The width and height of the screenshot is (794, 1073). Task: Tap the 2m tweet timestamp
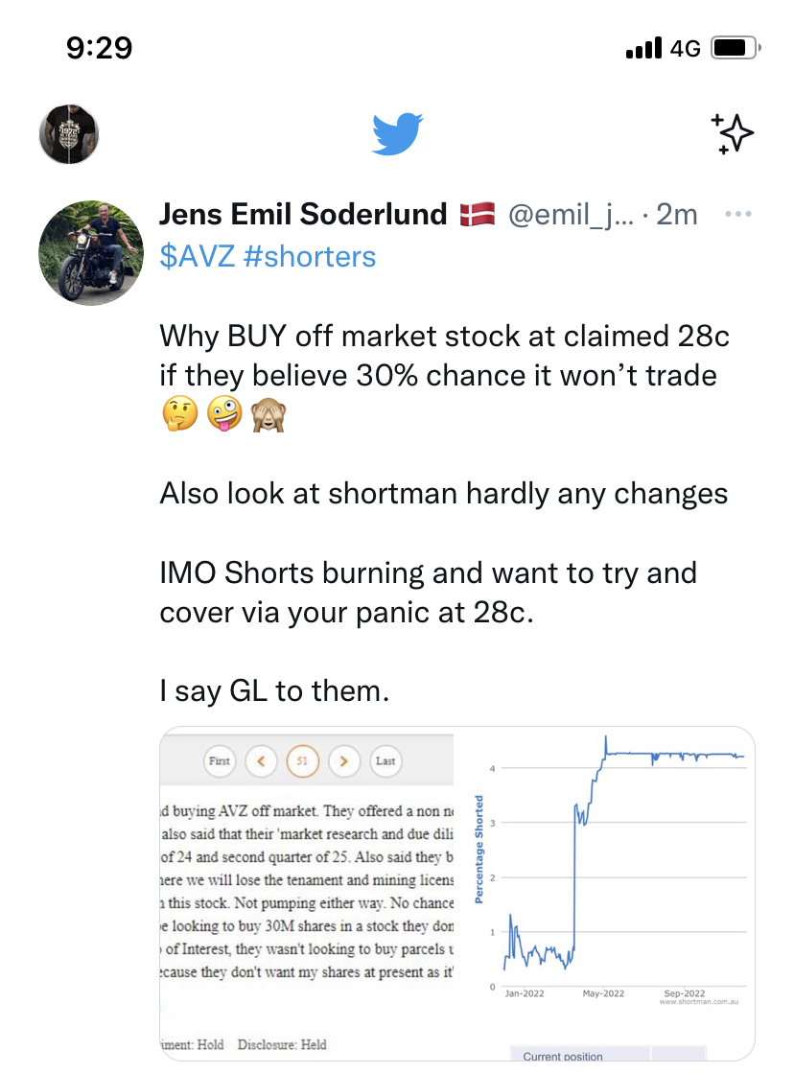(x=676, y=215)
